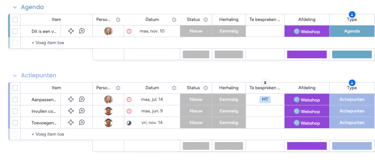The width and height of the screenshot is (375, 163).
Task: Select all items with the Agenda header checkbox
Action: (15, 20)
